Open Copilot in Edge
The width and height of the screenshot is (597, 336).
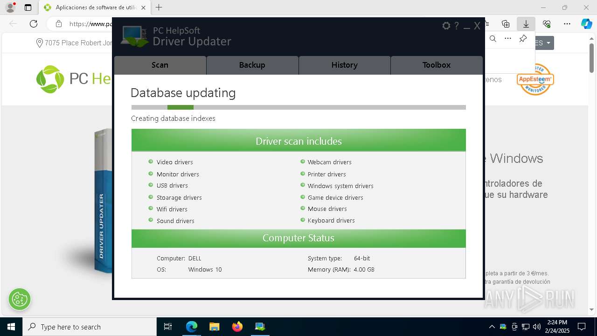(x=586, y=24)
